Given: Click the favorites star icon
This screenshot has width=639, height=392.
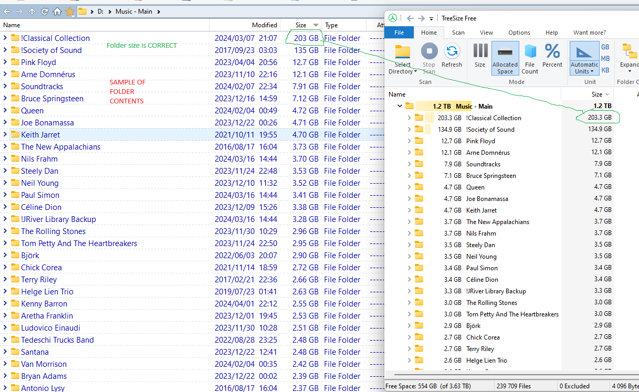Looking at the screenshot, I should click(69, 11).
